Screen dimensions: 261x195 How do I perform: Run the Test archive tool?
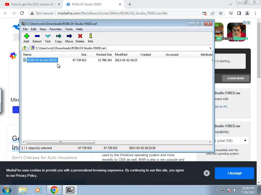click(48, 38)
